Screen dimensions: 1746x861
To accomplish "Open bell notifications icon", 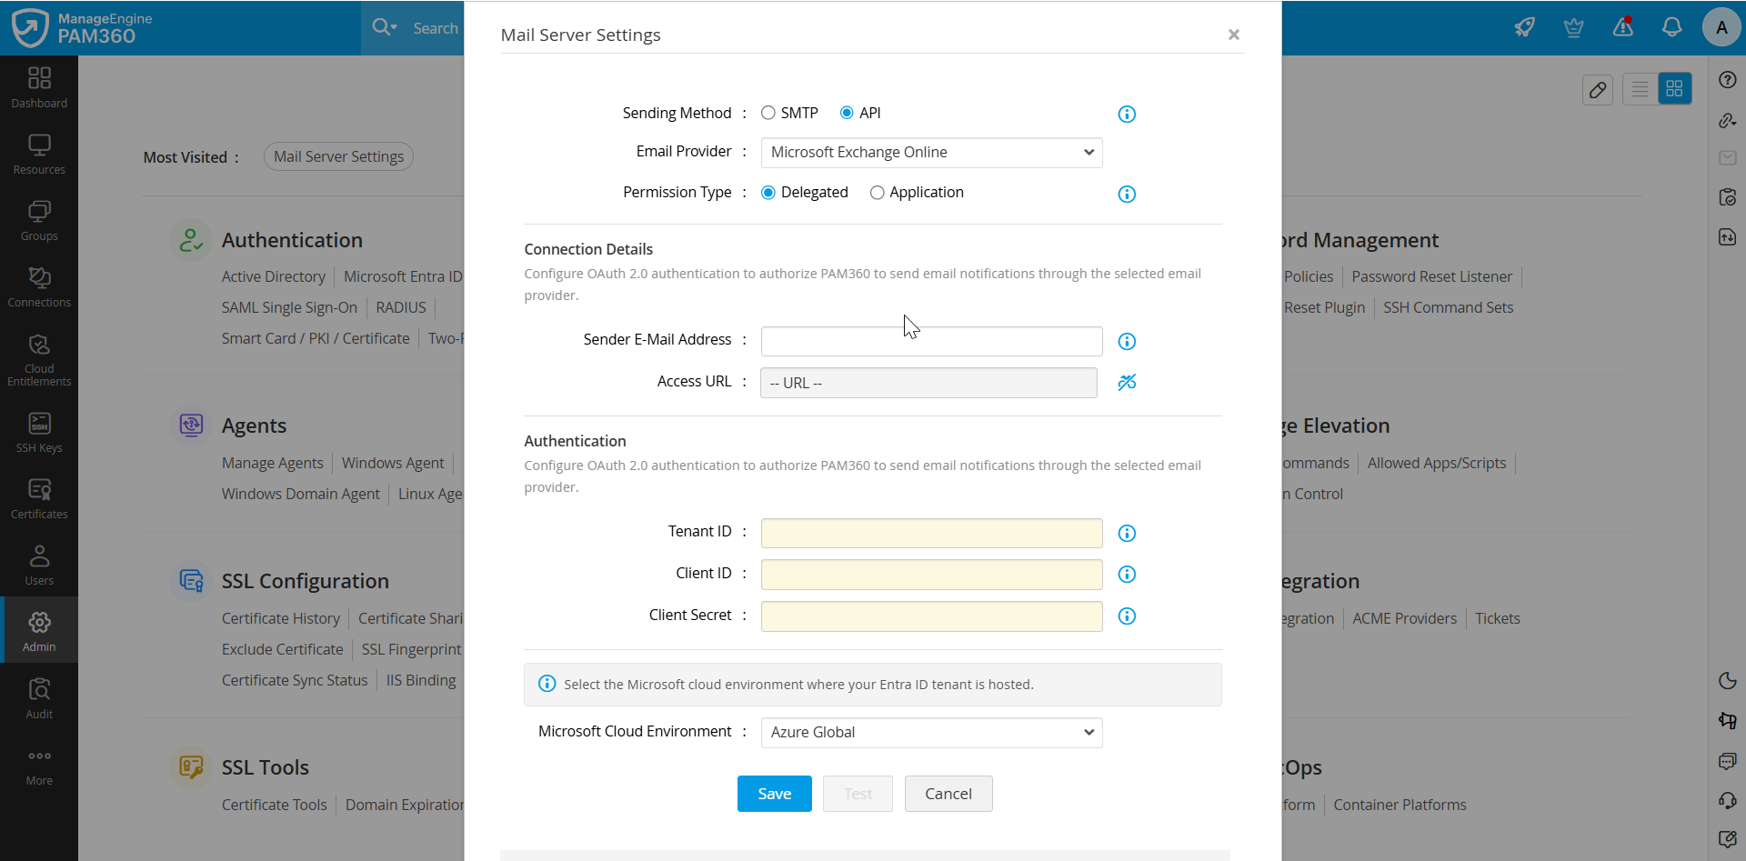I will pyautogui.click(x=1671, y=27).
